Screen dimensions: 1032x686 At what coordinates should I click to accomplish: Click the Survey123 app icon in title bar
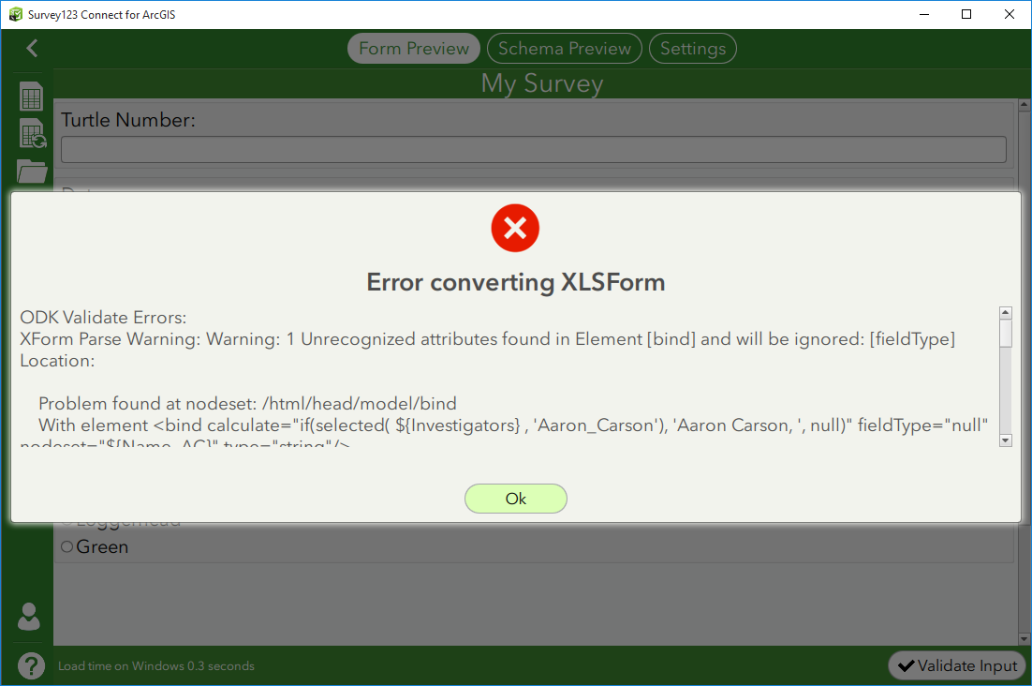[15, 14]
